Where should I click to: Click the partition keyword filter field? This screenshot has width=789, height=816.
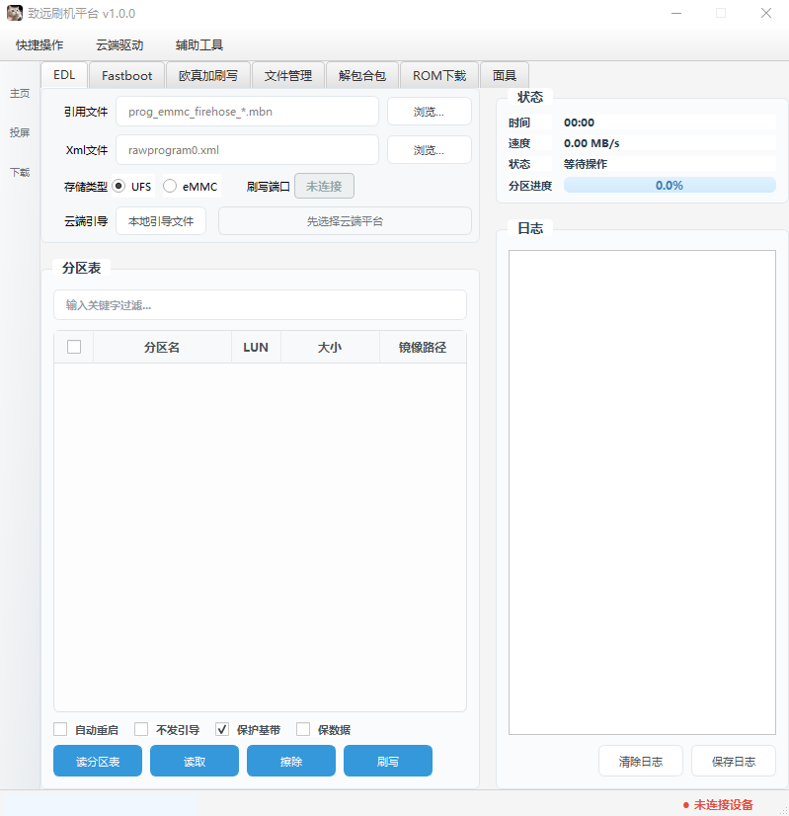click(x=260, y=305)
